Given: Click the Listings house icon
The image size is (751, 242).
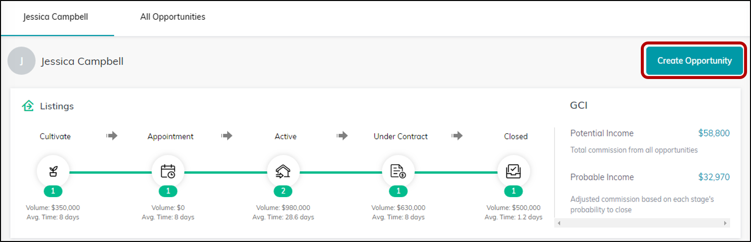Looking at the screenshot, I should tap(28, 106).
